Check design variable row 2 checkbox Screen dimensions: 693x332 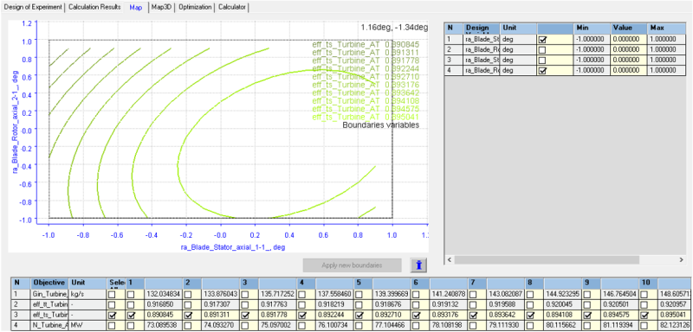coord(543,49)
